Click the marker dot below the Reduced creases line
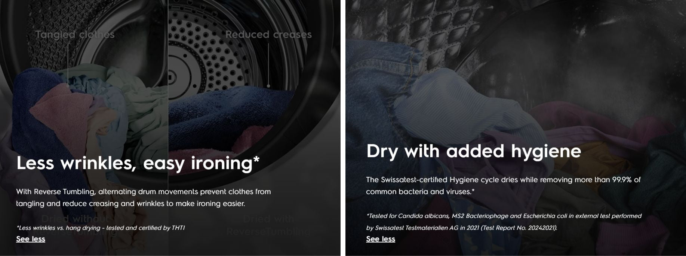 point(268,86)
